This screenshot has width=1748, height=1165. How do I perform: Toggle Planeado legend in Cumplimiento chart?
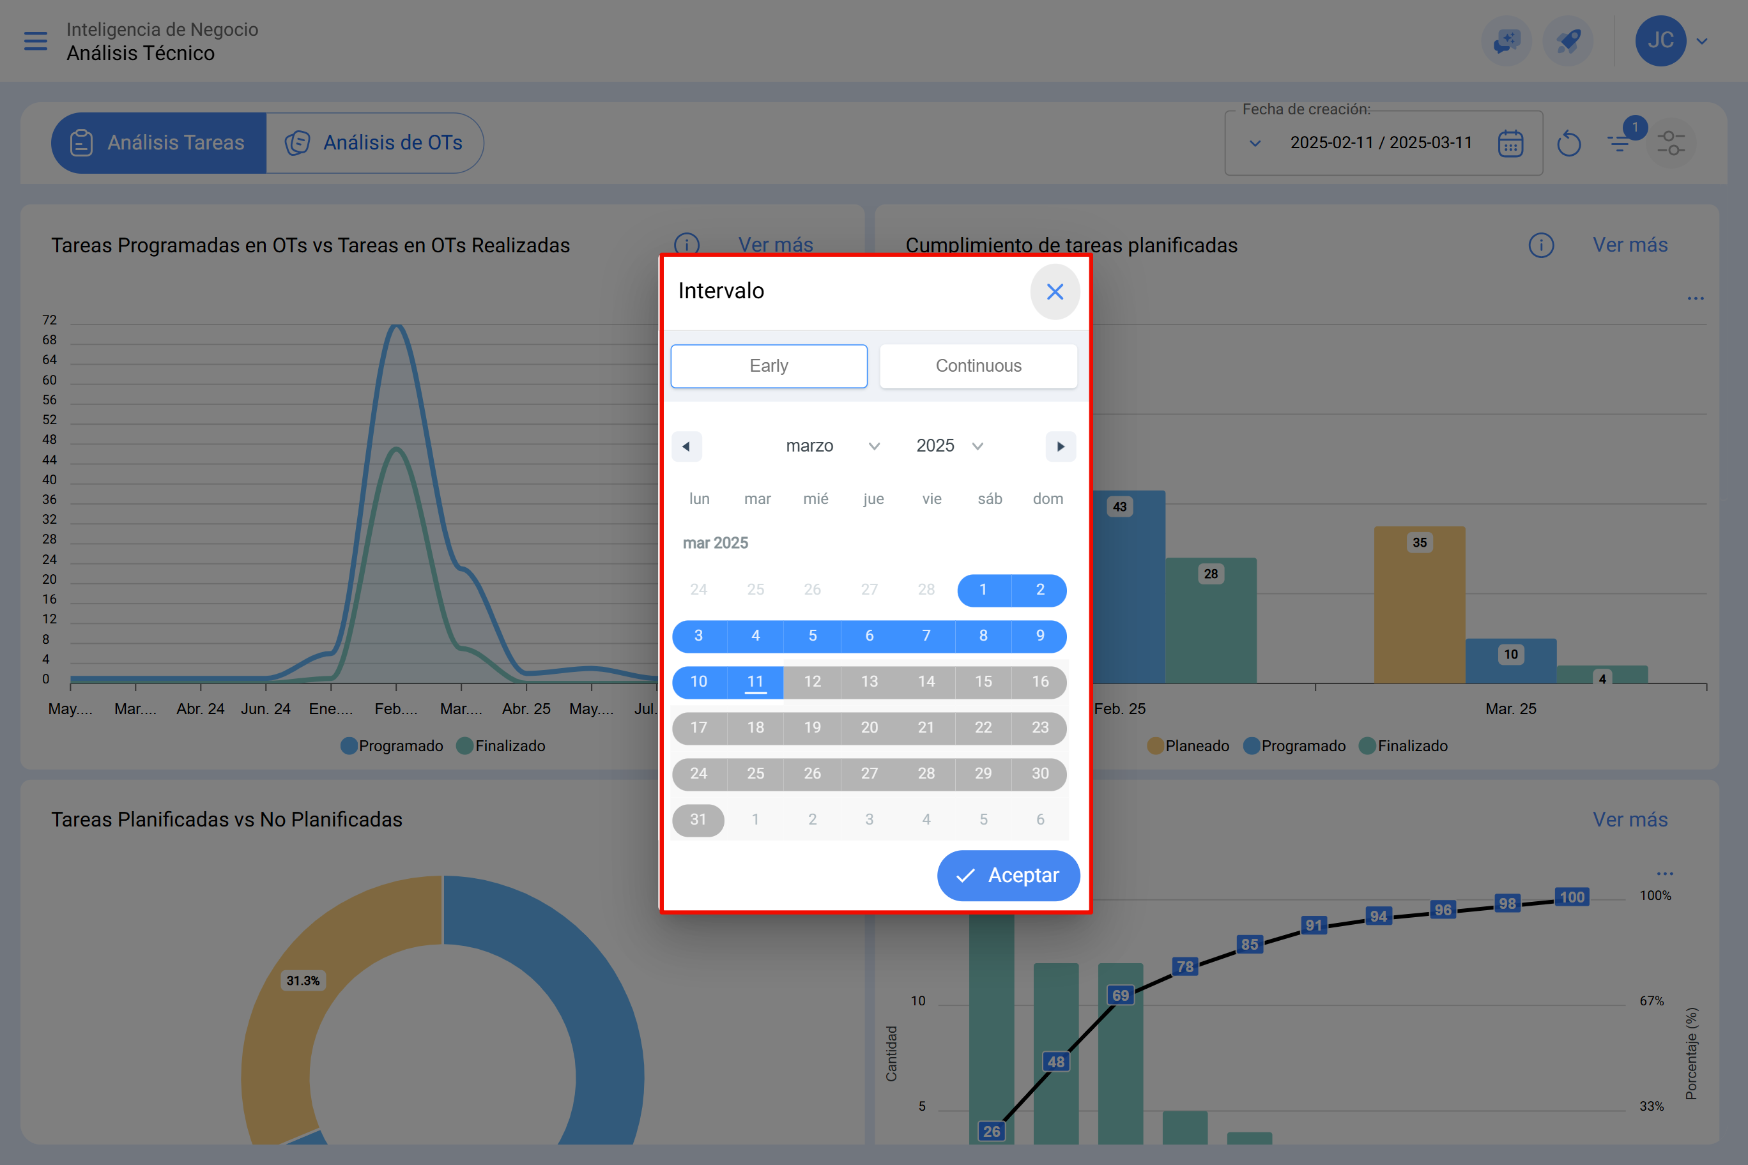[1188, 746]
